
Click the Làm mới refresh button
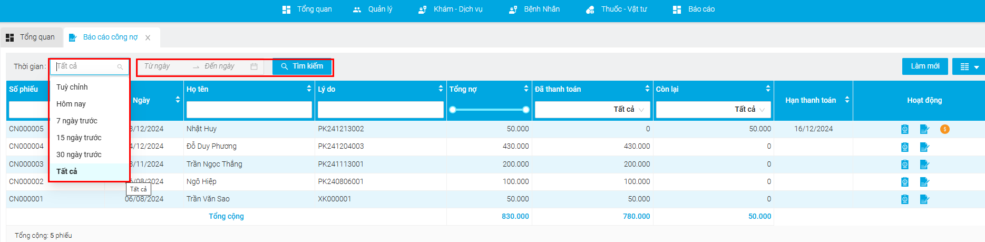[x=925, y=66]
